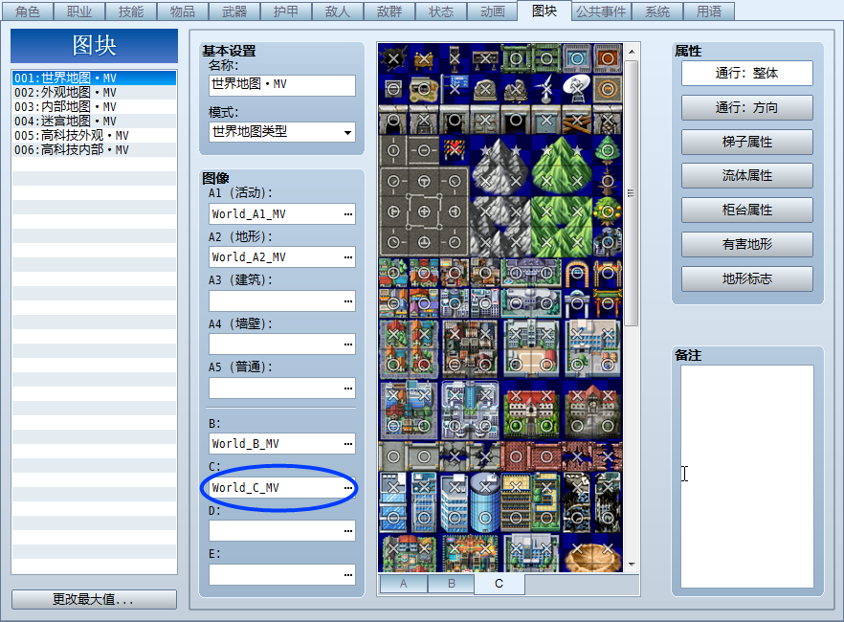Select the orange-ring helipad tile
This screenshot has width=844, height=622.
tap(607, 89)
